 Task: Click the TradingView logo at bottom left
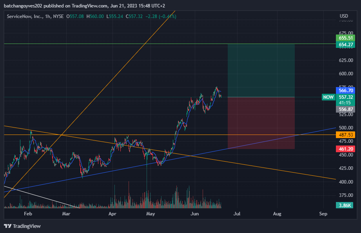(x=22, y=226)
